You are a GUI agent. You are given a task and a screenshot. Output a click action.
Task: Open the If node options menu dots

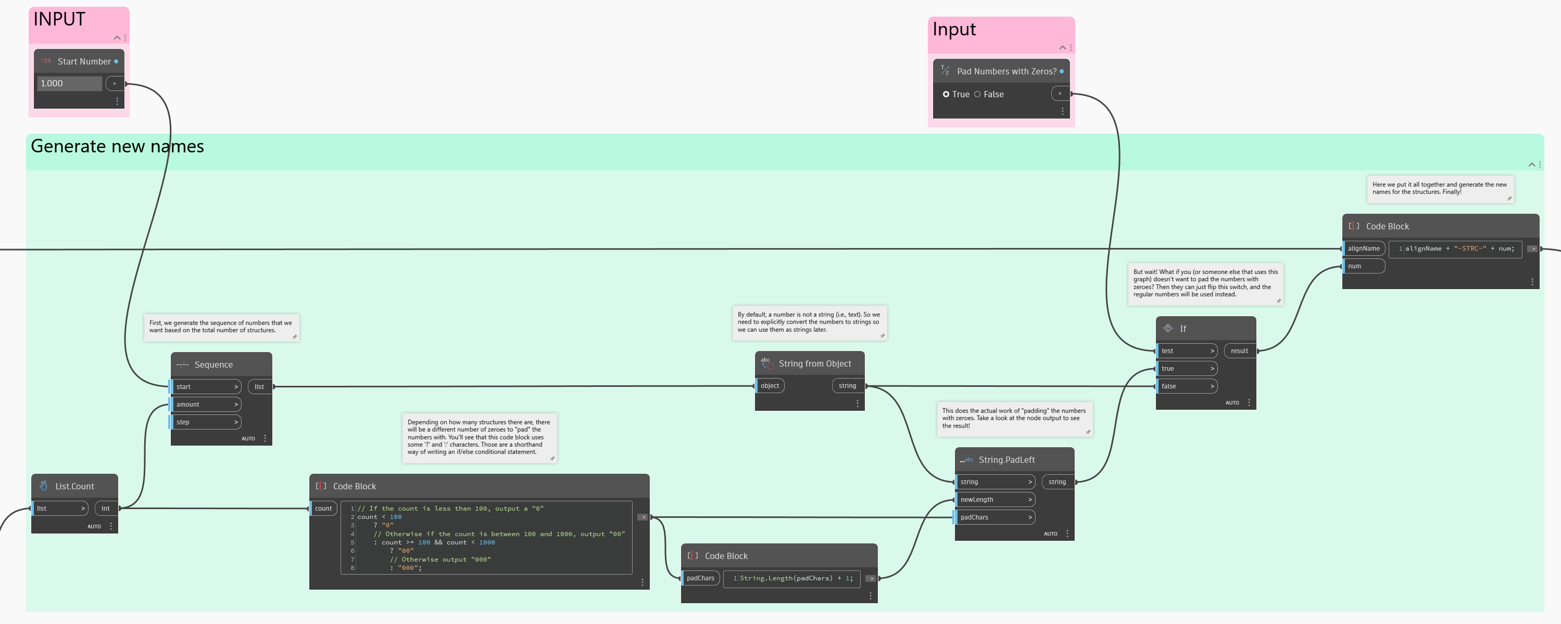click(x=1249, y=402)
